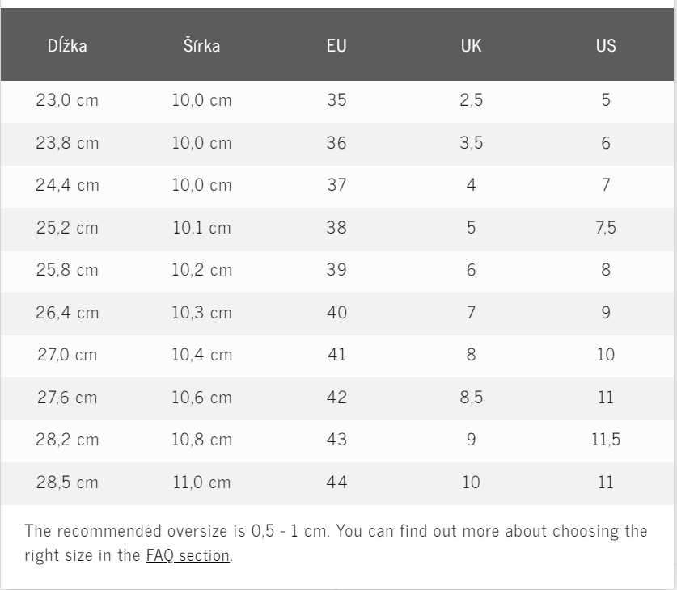Click the 28,5 cm length cell
Viewport: 677px width, 590px height.
click(x=67, y=483)
